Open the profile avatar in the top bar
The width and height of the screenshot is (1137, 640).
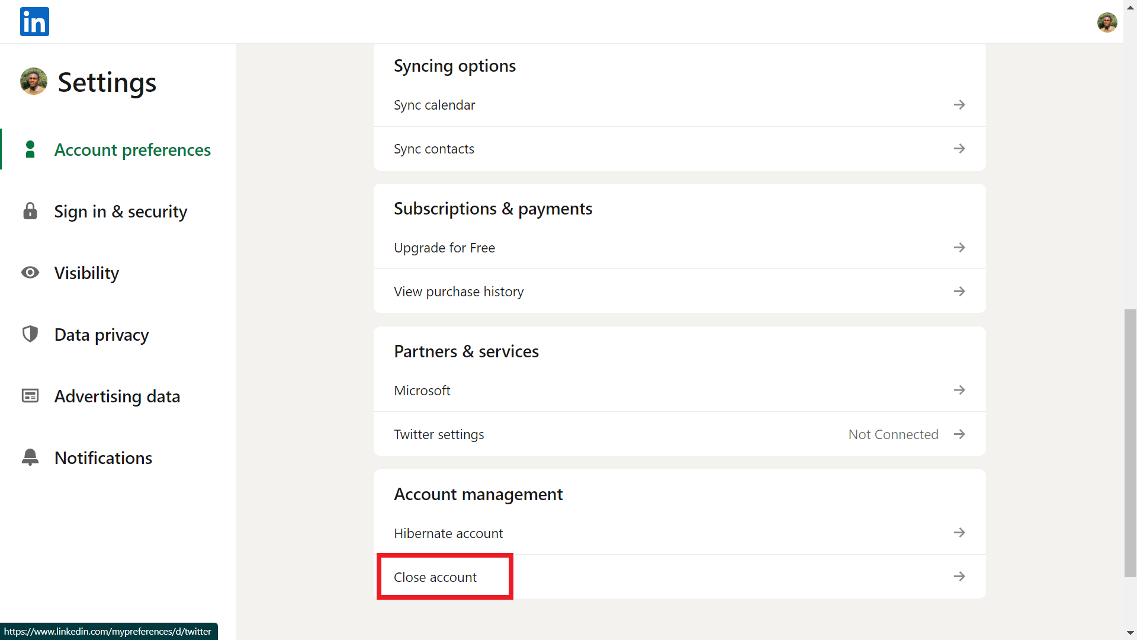coord(1107,23)
